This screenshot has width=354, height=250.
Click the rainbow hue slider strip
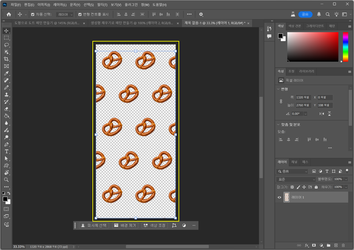pyautogui.click(x=345, y=47)
